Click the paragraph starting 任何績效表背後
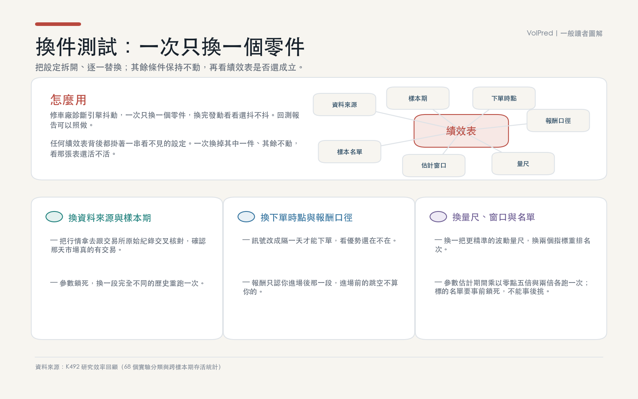This screenshot has height=399, width=638. (x=175, y=148)
